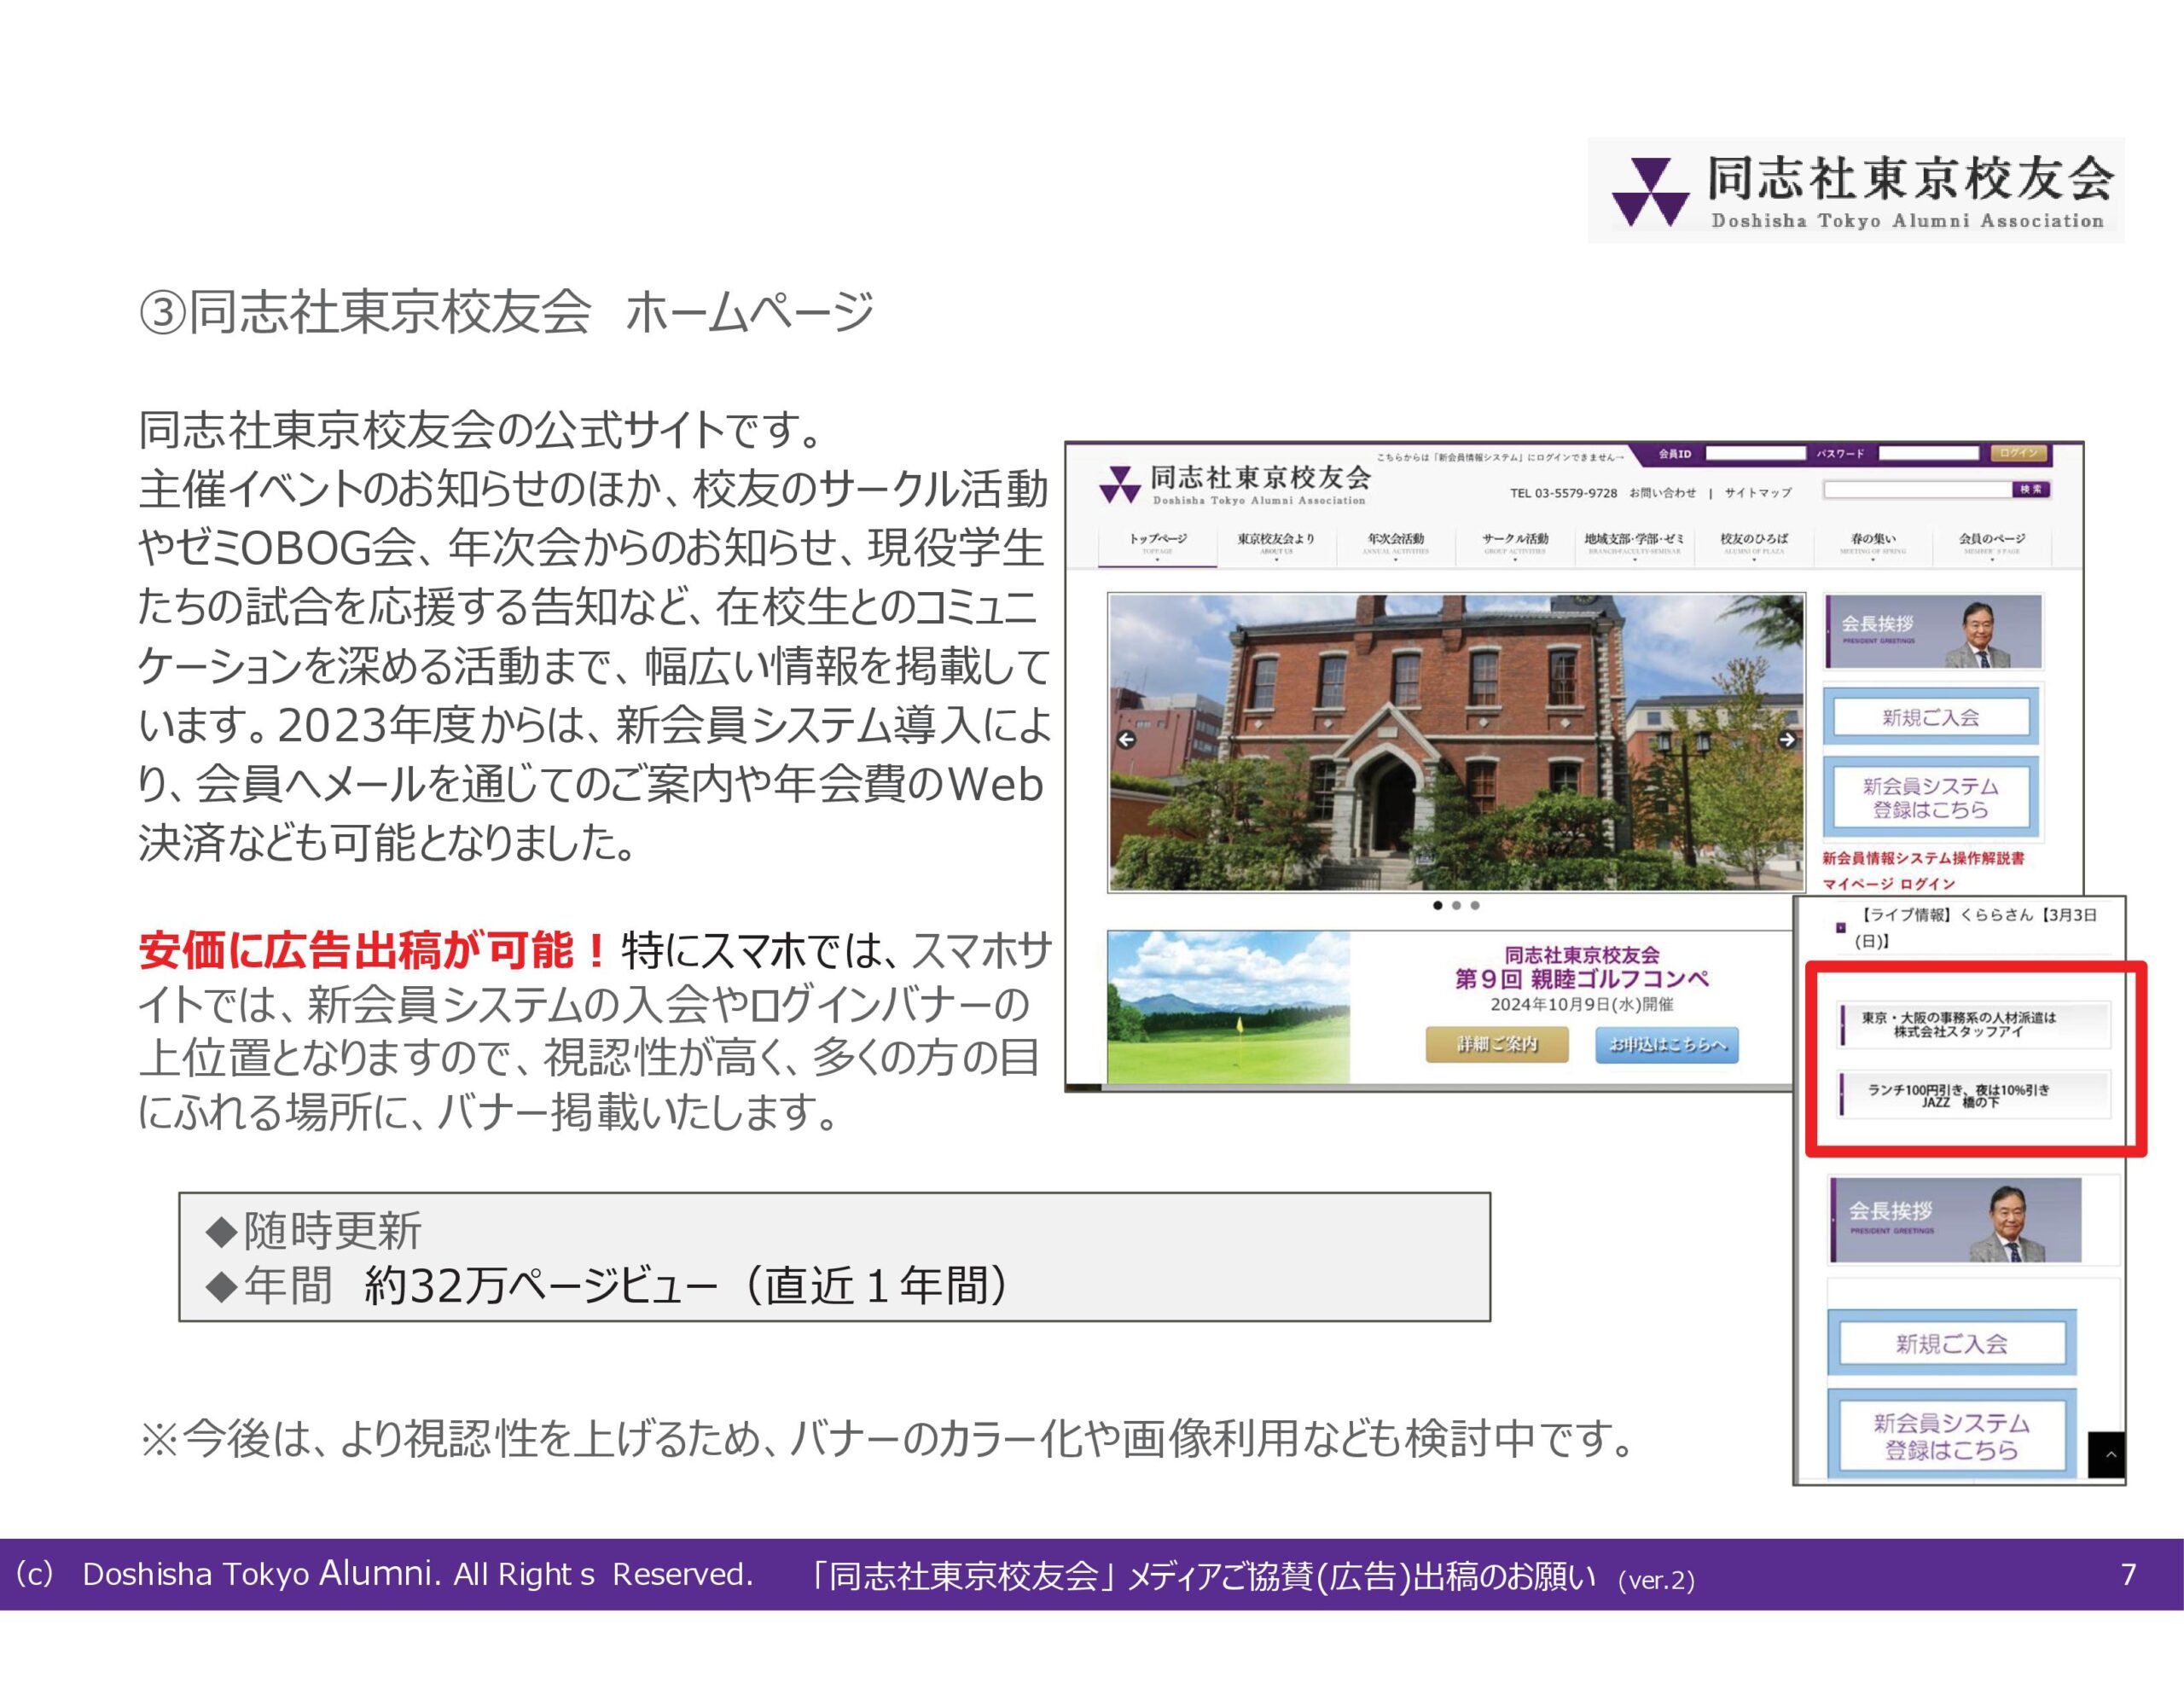This screenshot has width=2184, height=1706.
Task: Click the next slide arrow on building photo
Action: point(1787,740)
